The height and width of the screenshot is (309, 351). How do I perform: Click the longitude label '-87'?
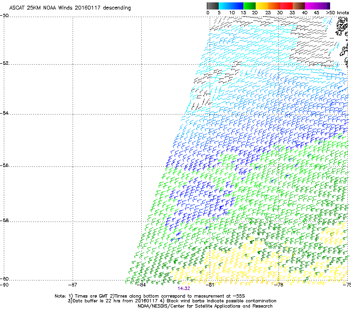point(73,285)
